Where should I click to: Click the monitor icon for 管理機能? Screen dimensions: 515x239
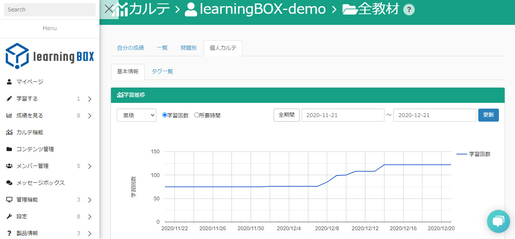(9, 200)
